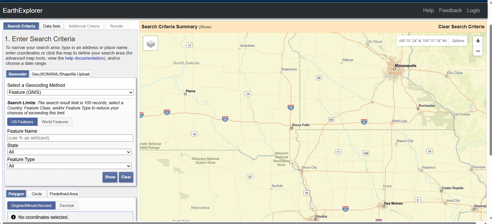Click Highway 6 shield near Iowa City
Screen dimensions: 492x224
pyautogui.click(x=418, y=200)
